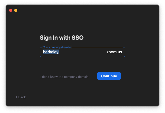Click the "Sign In with SSO" heading
165x113 pixels.
62,38
